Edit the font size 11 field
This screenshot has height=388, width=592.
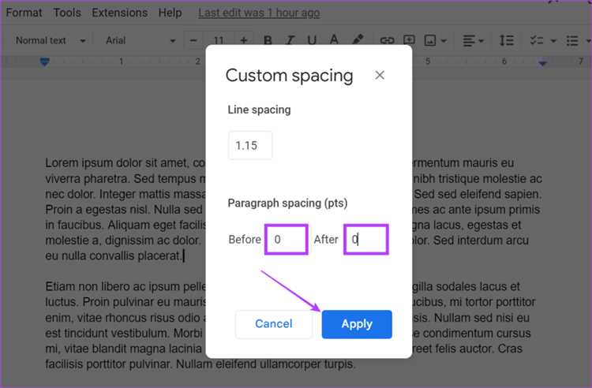[x=219, y=40]
